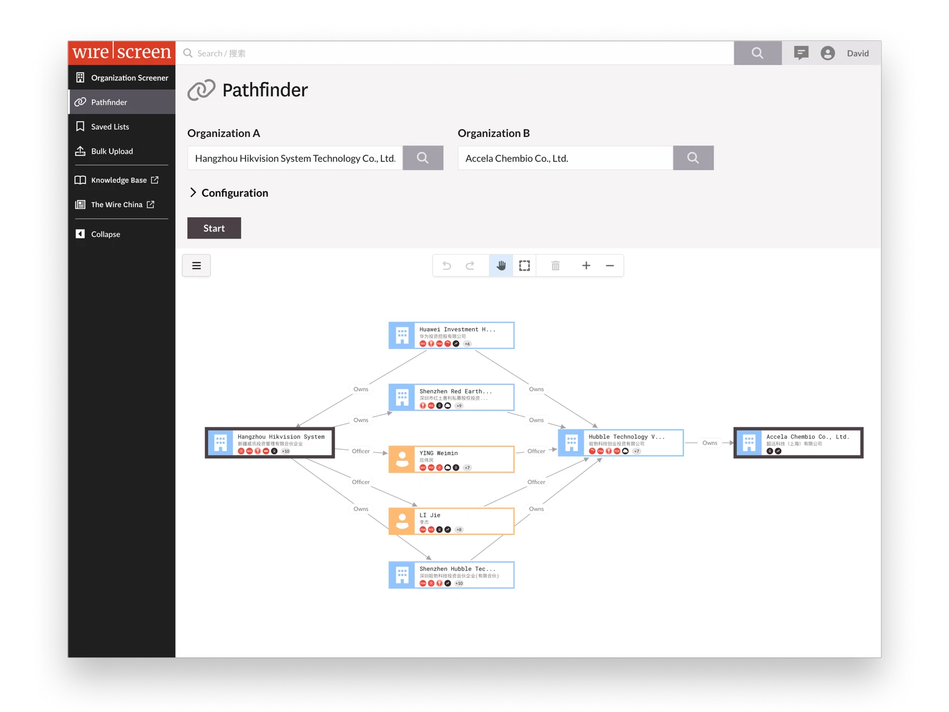Edit the Organization B input field

[x=565, y=158]
